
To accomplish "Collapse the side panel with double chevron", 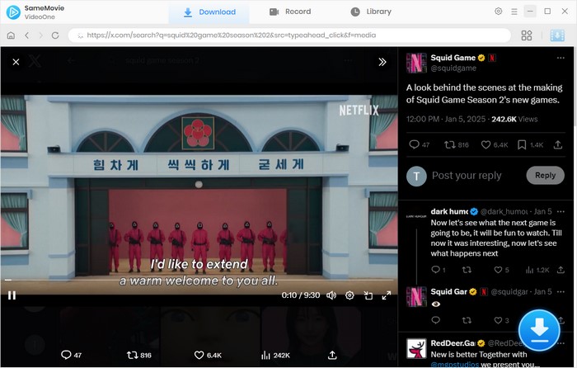I will click(x=382, y=62).
